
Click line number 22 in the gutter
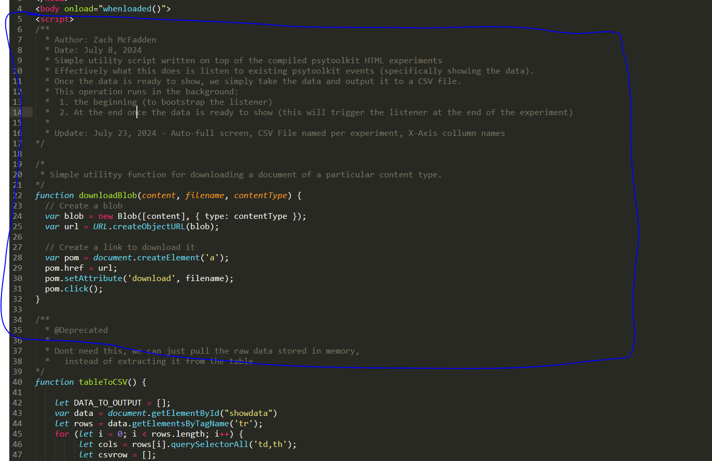tap(17, 195)
